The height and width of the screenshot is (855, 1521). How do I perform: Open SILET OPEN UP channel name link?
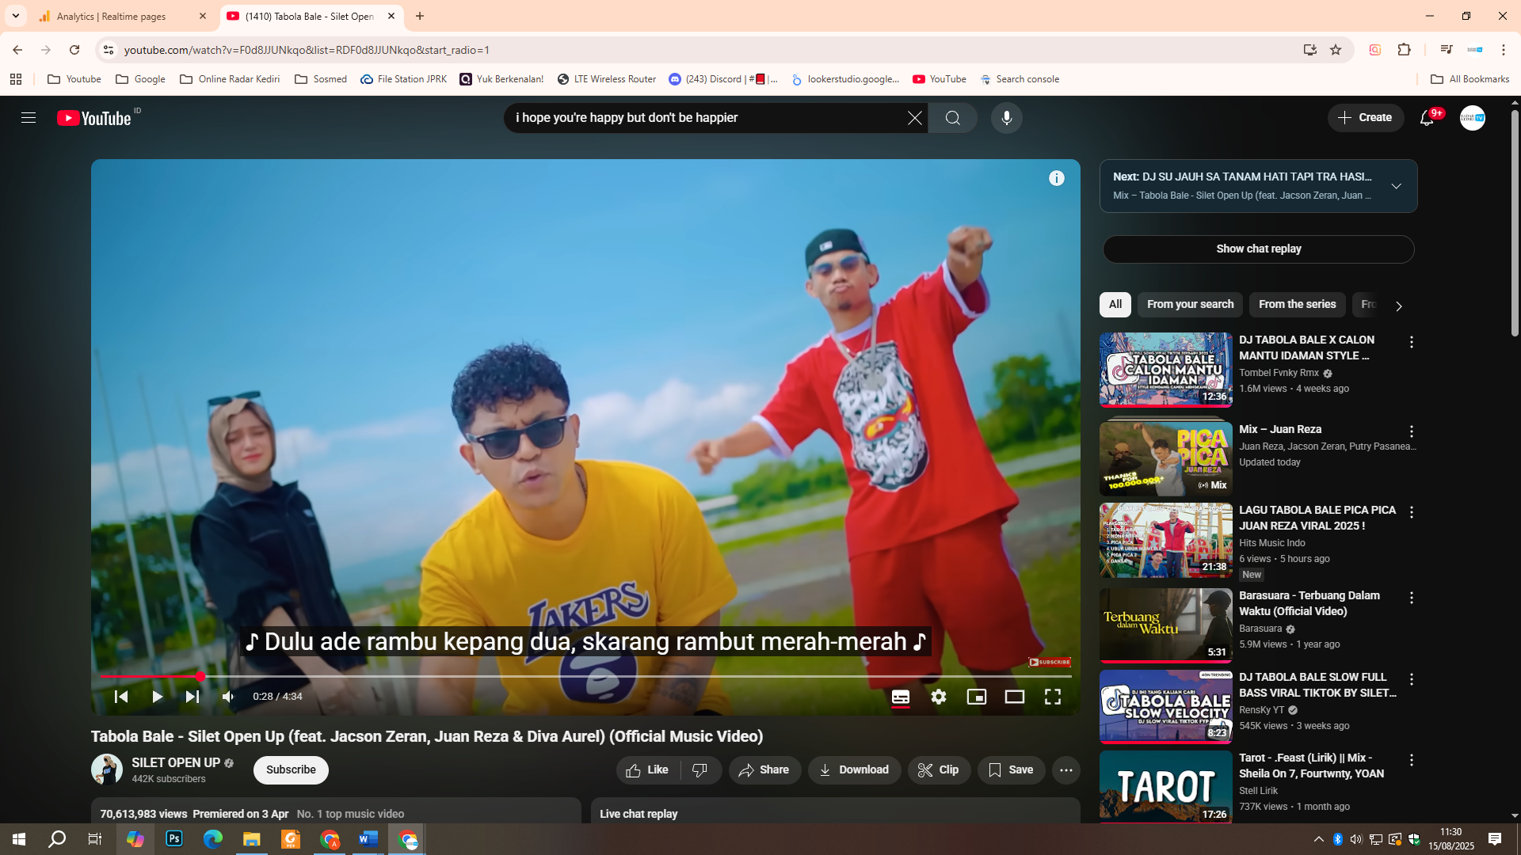pyautogui.click(x=176, y=762)
